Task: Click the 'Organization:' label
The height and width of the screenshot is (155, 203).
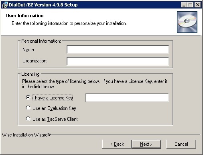Action: [x=35, y=61]
